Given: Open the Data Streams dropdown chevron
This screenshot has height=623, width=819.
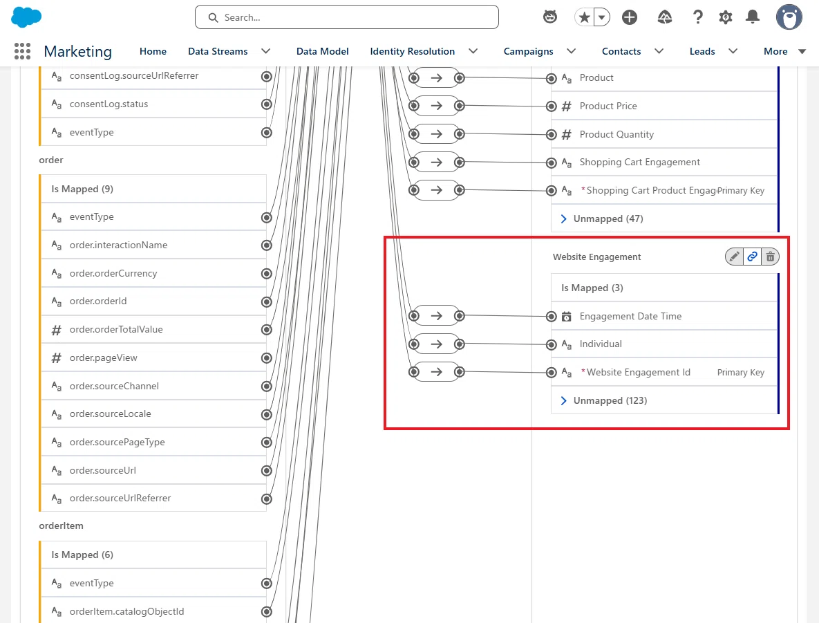Looking at the screenshot, I should 266,51.
